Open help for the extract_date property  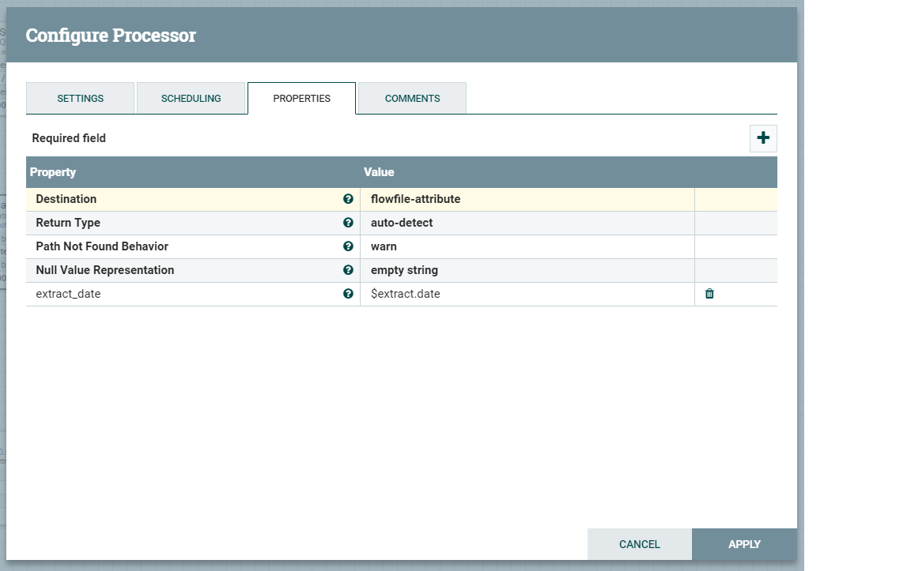click(x=348, y=293)
